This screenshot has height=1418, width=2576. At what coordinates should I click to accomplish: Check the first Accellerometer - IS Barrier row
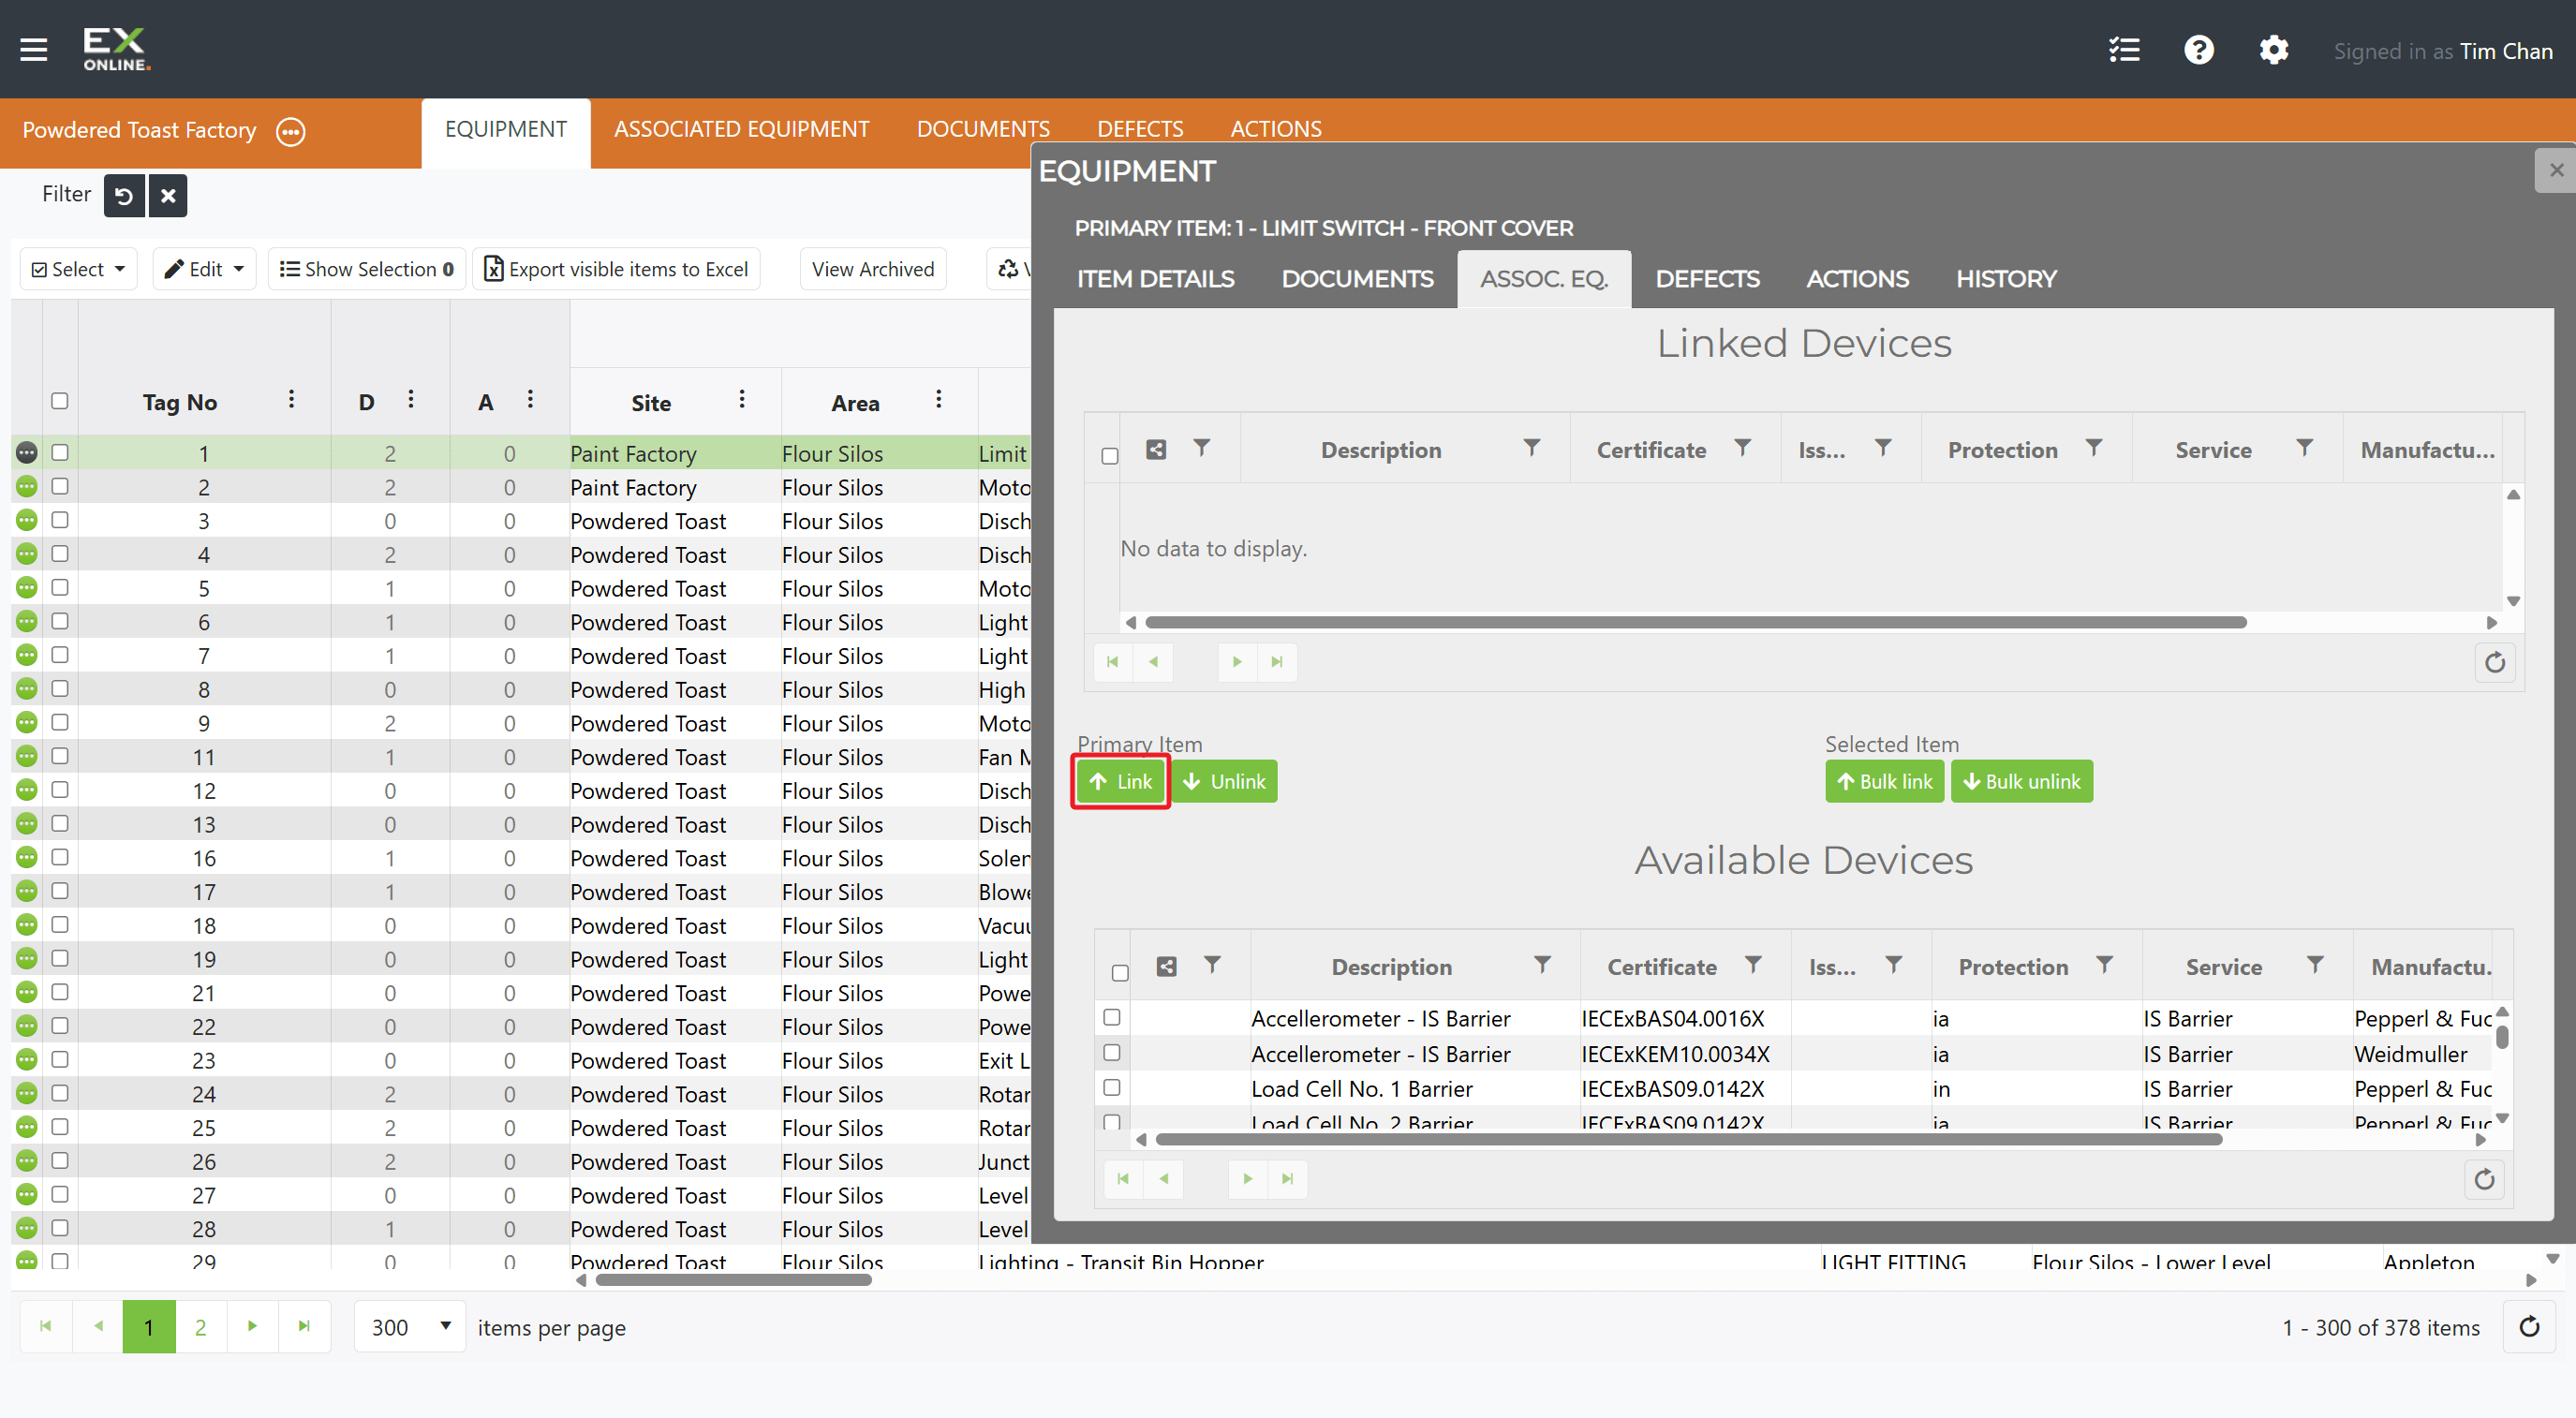pos(1111,1017)
